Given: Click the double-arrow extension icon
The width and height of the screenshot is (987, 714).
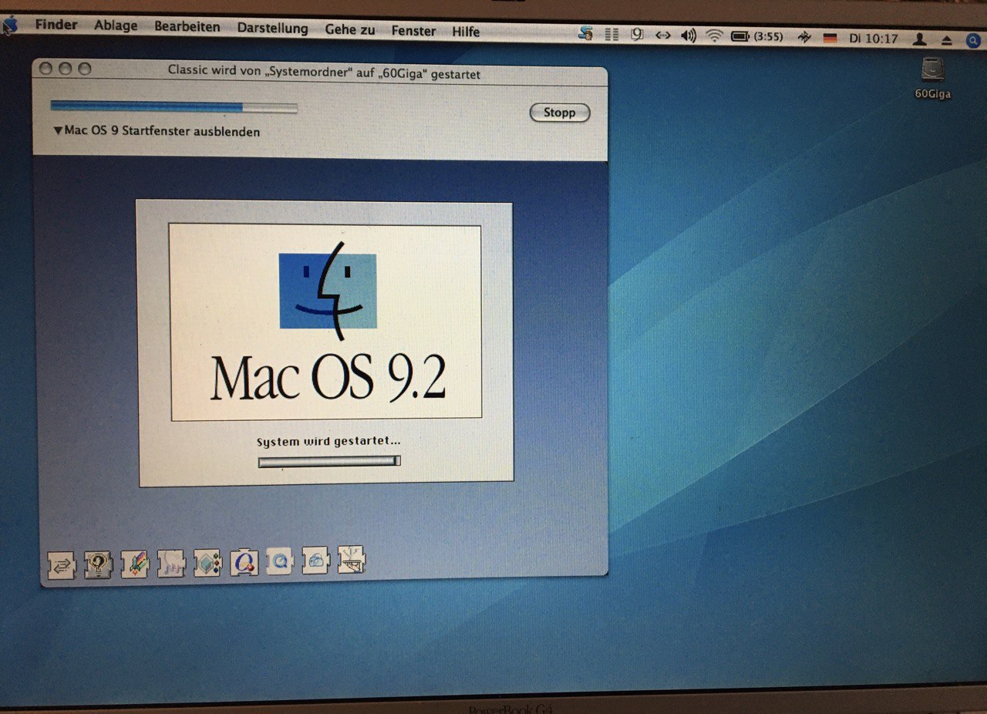Looking at the screenshot, I should coord(62,565).
